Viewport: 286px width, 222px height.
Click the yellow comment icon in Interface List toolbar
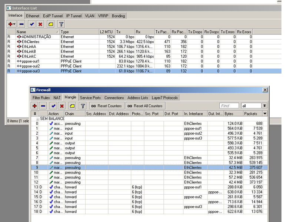coord(51,24)
